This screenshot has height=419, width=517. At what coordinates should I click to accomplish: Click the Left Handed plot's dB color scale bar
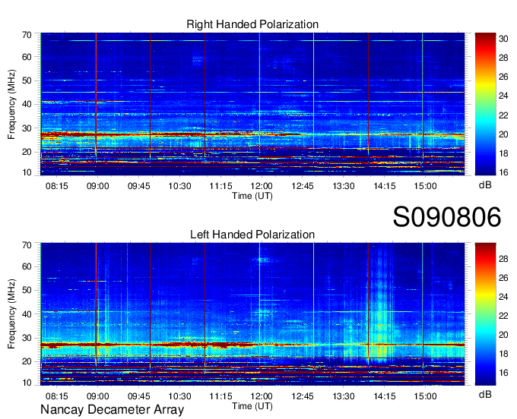(x=485, y=314)
